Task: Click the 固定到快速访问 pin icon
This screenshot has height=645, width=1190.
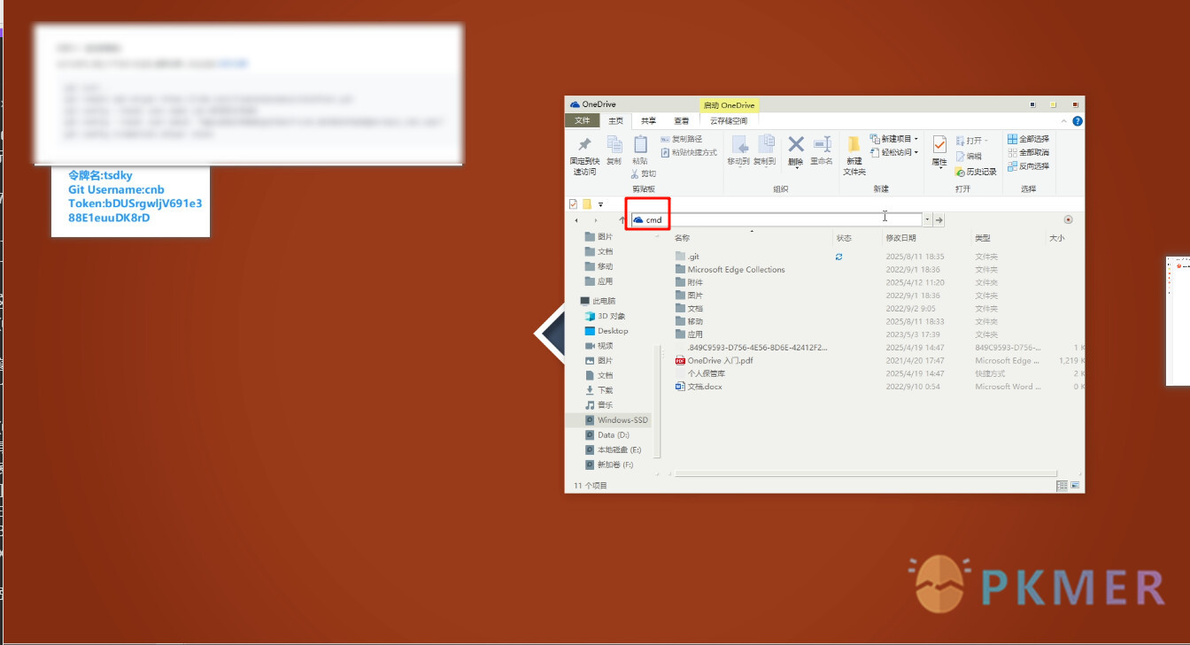Action: pyautogui.click(x=584, y=145)
